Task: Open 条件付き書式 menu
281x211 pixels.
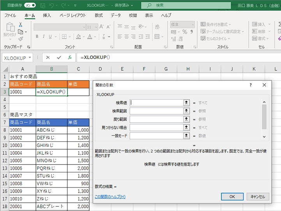Action: click(x=216, y=24)
